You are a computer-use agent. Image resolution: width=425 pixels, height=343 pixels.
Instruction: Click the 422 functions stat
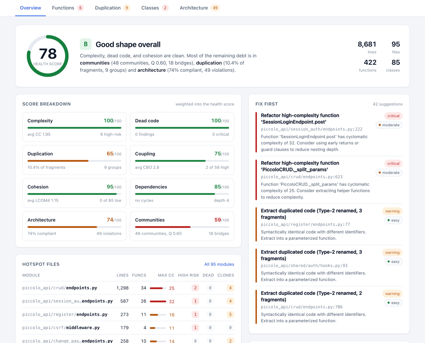pyautogui.click(x=367, y=66)
